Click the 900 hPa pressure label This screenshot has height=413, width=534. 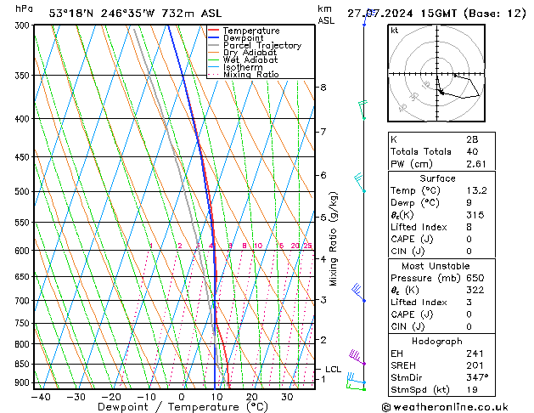click(24, 382)
